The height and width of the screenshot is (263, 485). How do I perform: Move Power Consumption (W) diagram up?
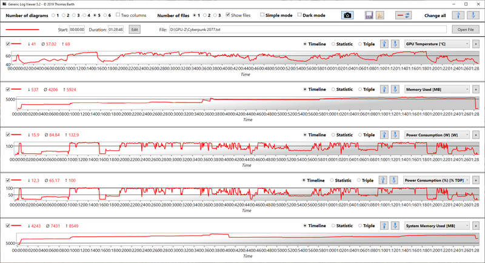384,135
